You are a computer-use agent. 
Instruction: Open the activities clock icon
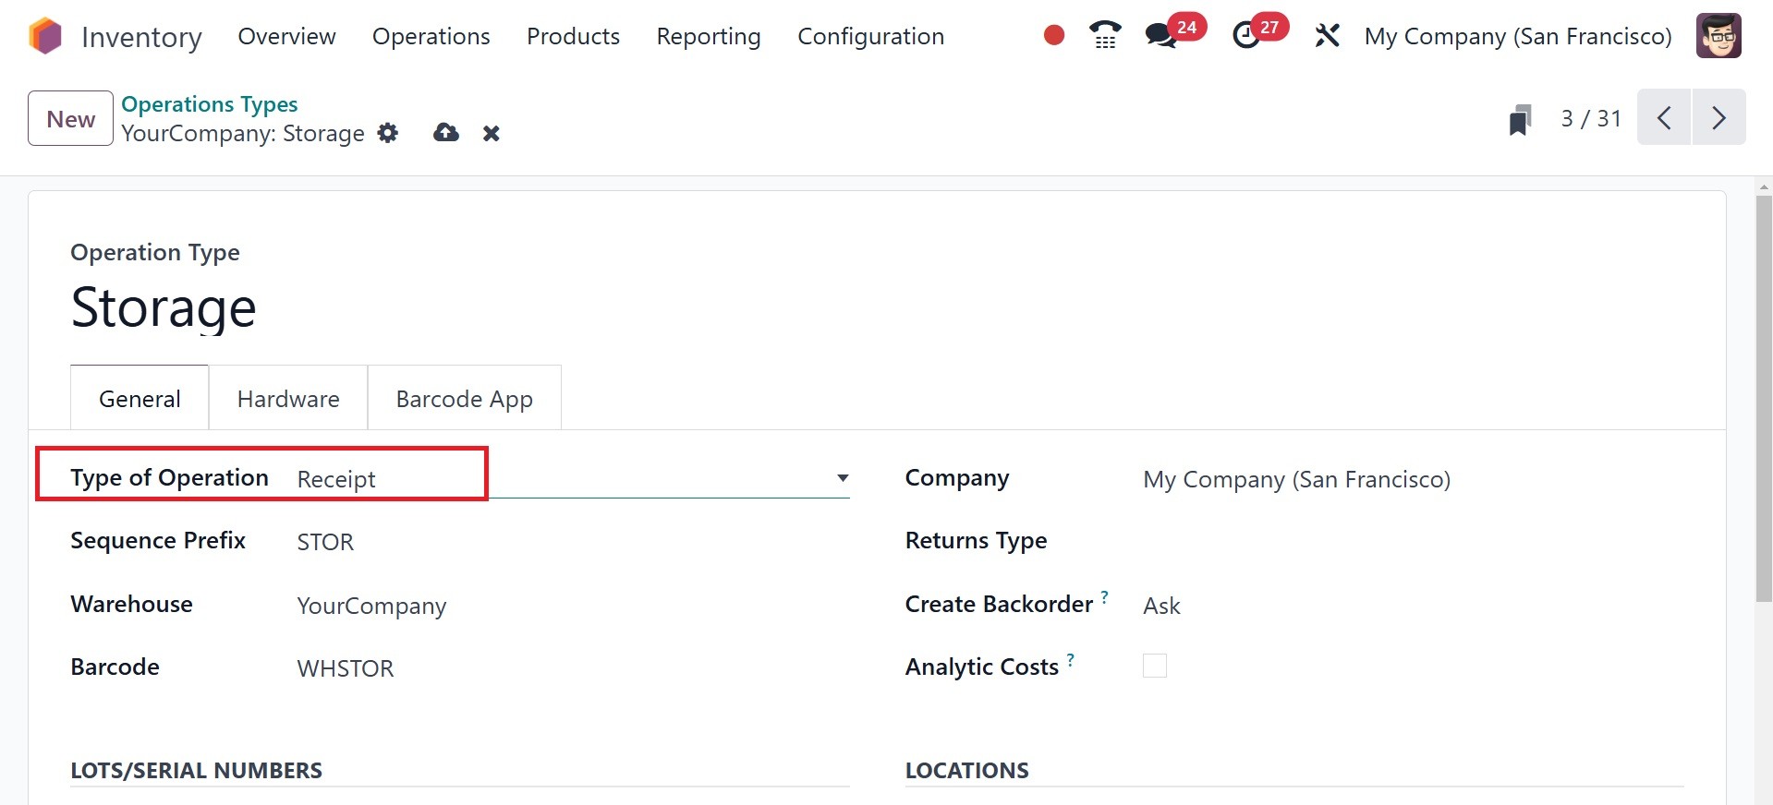(x=1246, y=36)
